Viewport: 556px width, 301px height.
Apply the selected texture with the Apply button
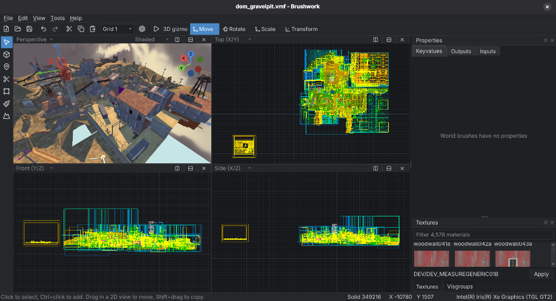(x=541, y=274)
